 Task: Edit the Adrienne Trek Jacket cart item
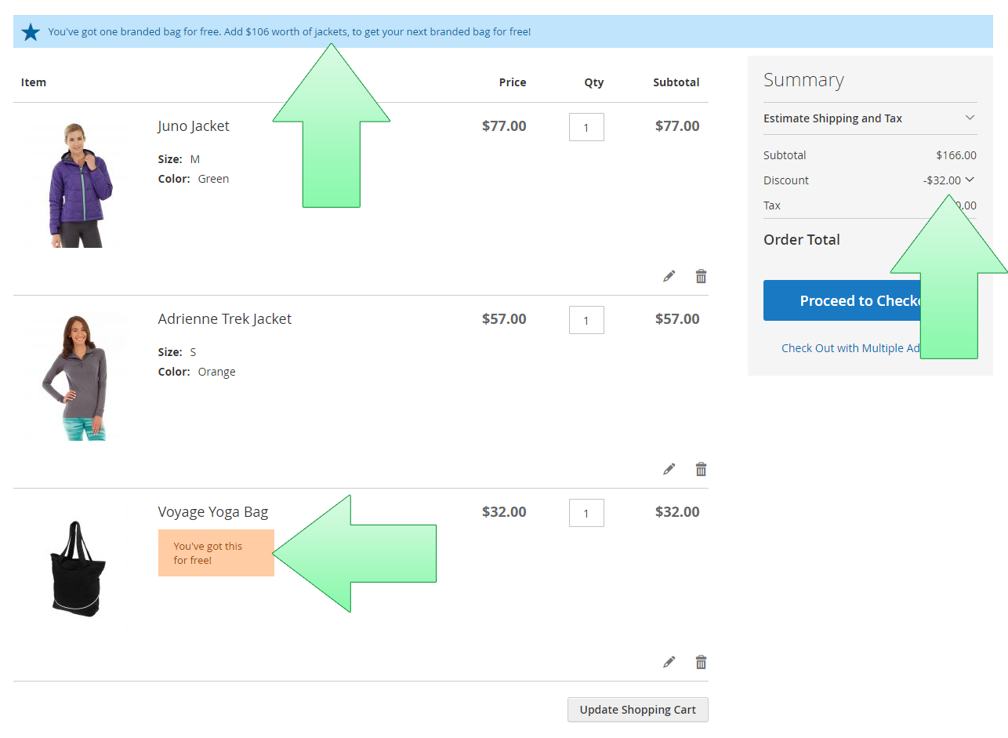(669, 469)
